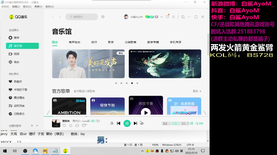Click the 白鲨AyoM profile avatar

pos(126,17)
